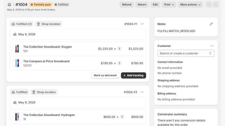The height and width of the screenshot is (126, 225).
Task: Click the Fulfilled (2) badge
Action: coord(22,24)
